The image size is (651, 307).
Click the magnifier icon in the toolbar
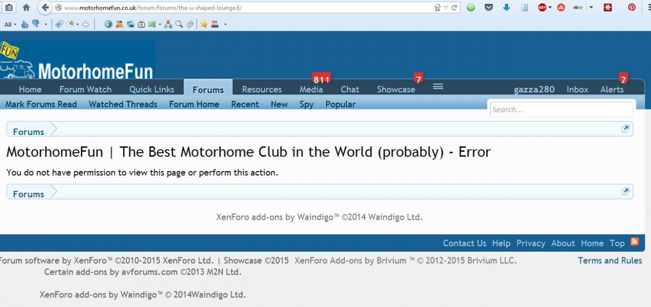point(179,24)
